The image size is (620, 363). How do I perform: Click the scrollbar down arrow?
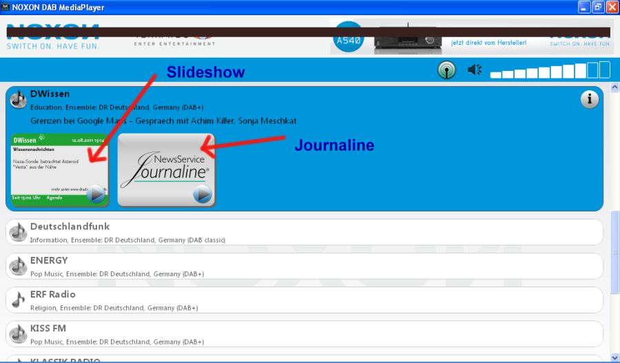click(614, 357)
